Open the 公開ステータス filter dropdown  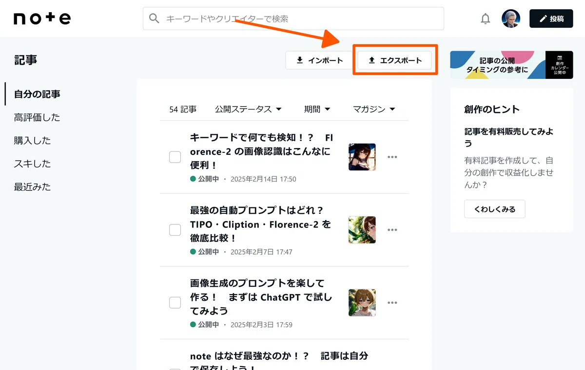(x=248, y=109)
